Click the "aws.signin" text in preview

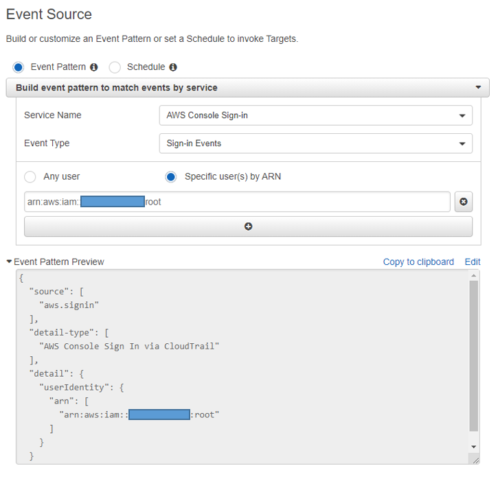pos(69,305)
